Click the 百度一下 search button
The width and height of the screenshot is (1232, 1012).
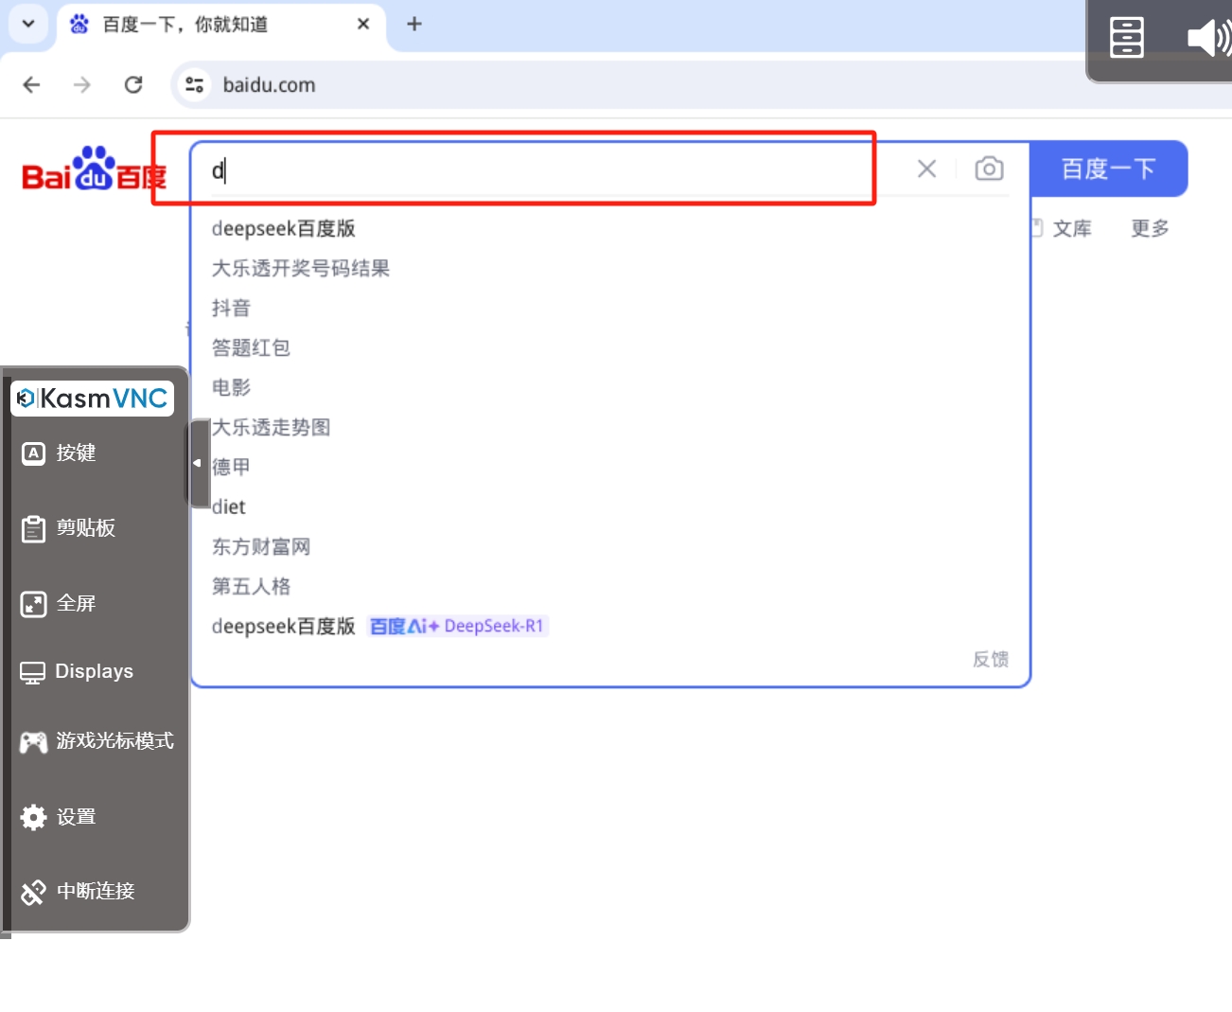tap(1108, 169)
